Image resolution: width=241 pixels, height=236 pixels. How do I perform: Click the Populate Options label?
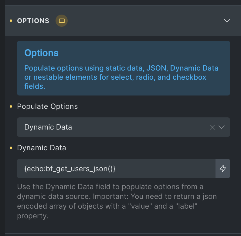tap(47, 106)
